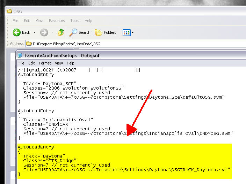The height and width of the screenshot is (184, 246).
Task: Click the Views icon button
Action: point(126,32)
